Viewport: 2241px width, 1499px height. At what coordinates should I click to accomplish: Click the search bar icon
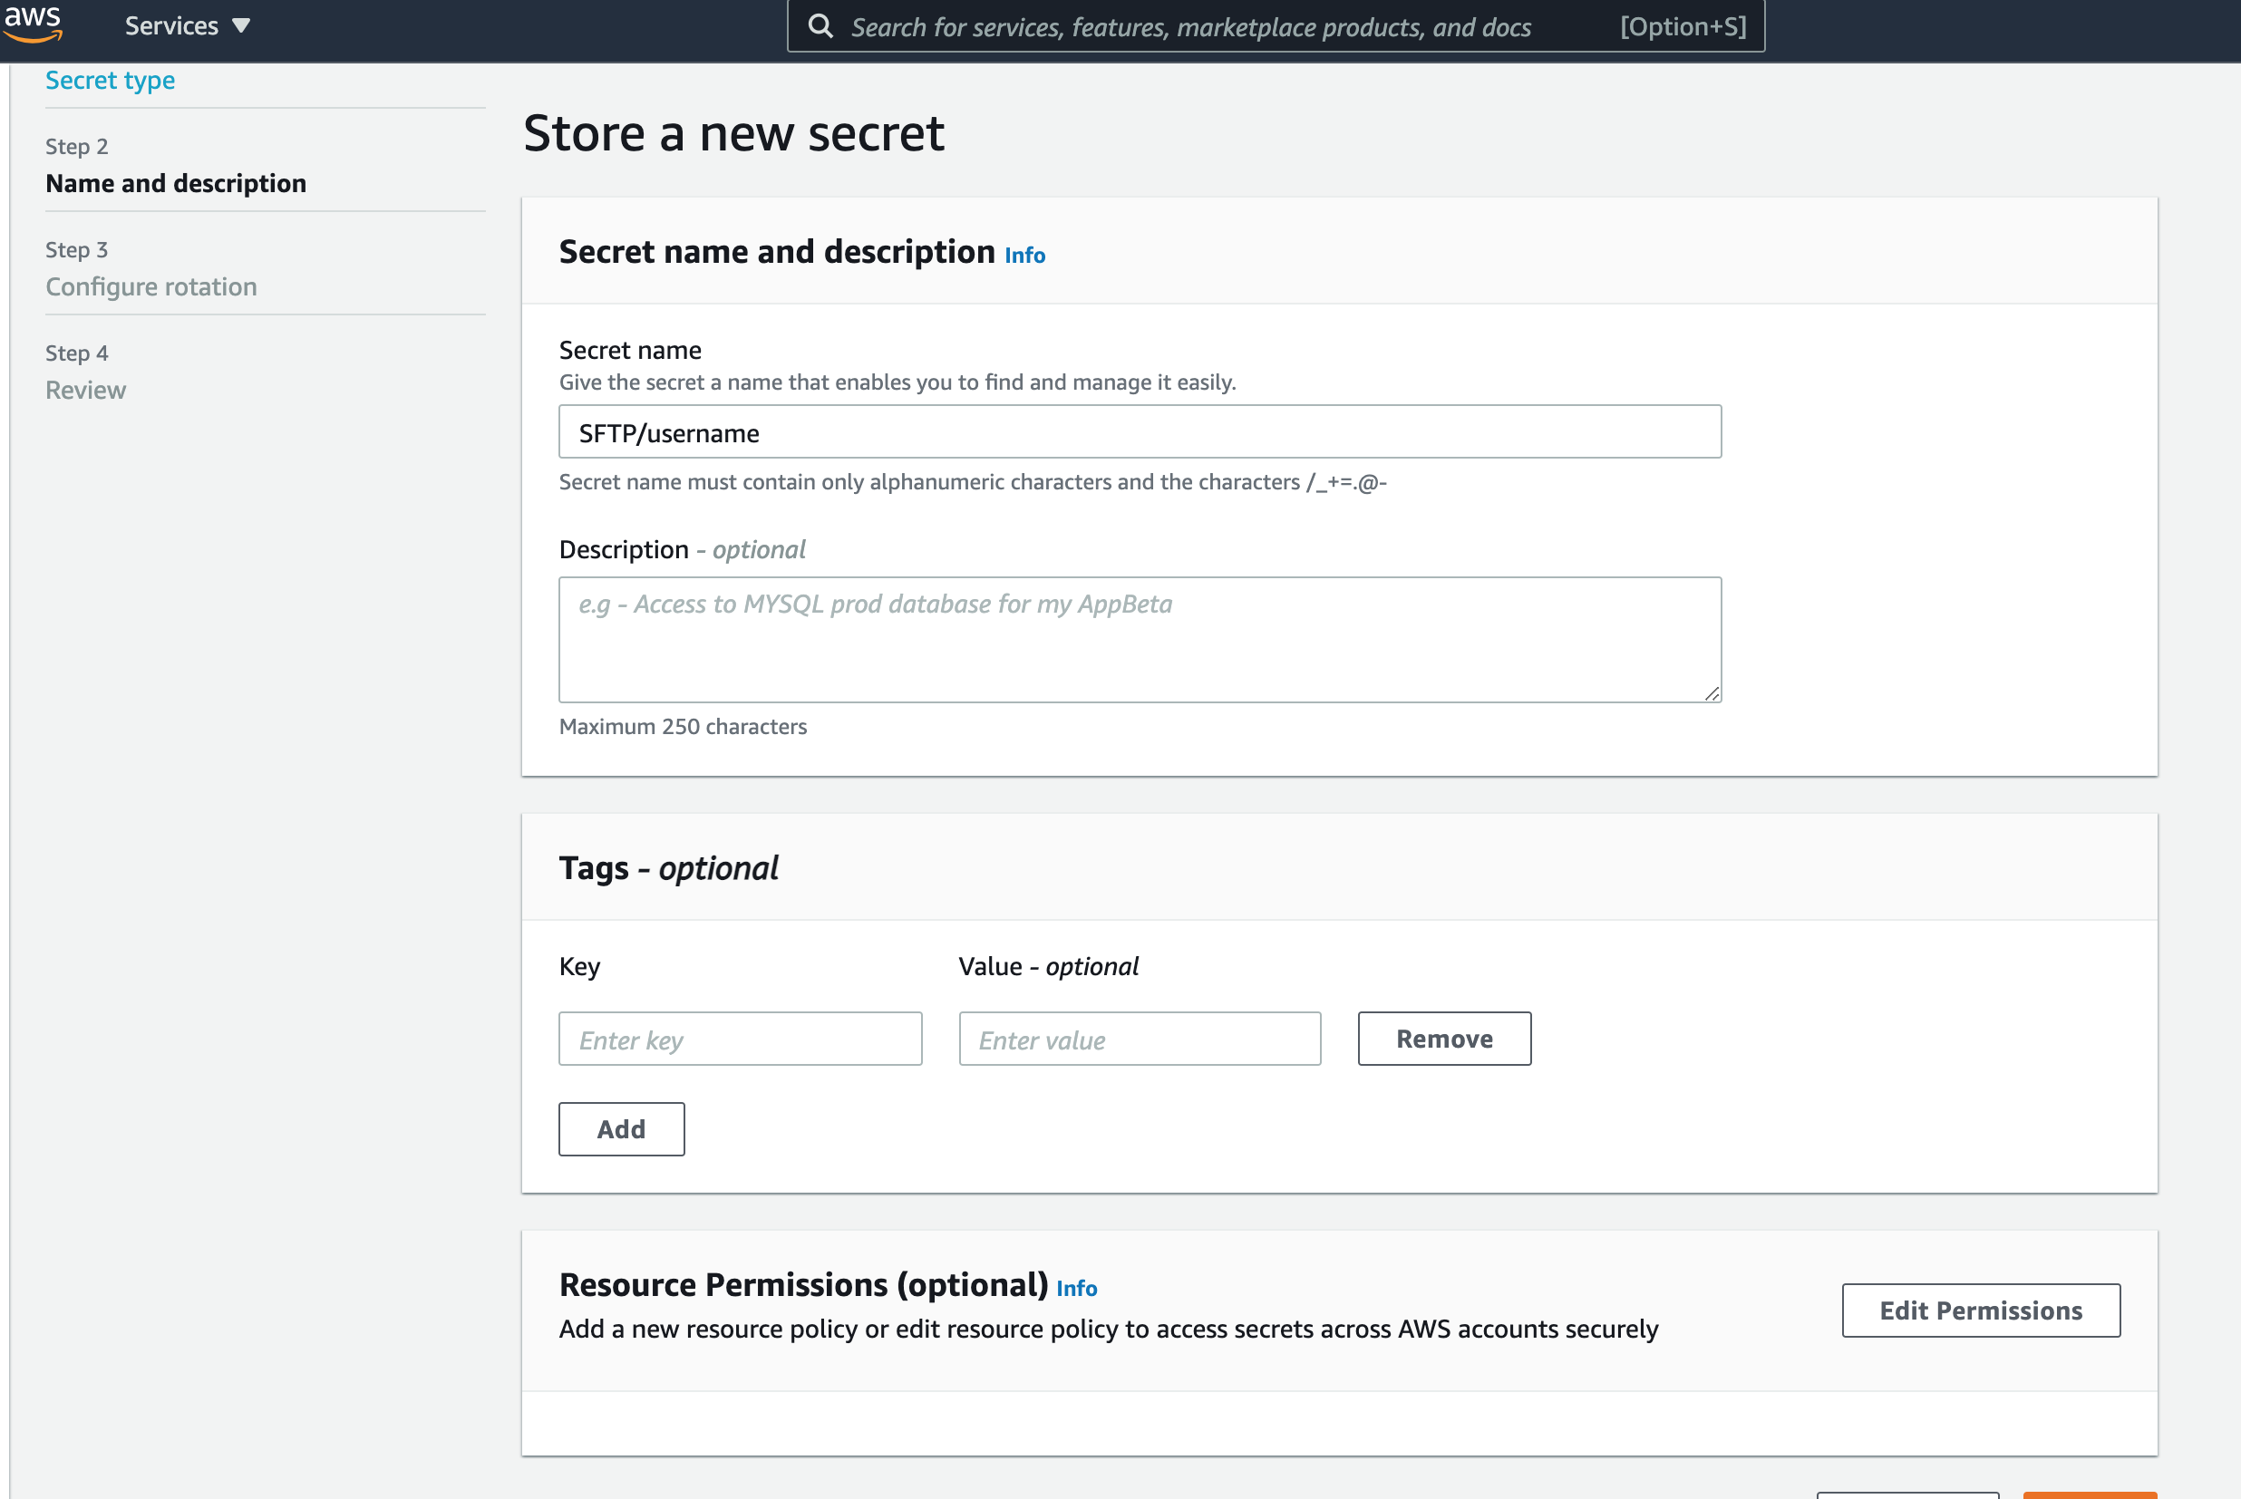pos(820,25)
